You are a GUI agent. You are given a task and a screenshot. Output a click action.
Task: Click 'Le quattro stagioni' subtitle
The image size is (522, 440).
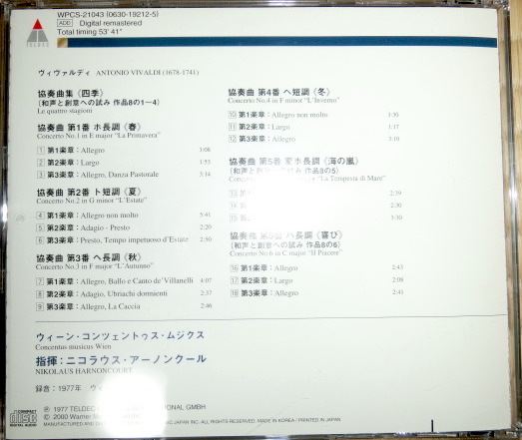point(65,111)
